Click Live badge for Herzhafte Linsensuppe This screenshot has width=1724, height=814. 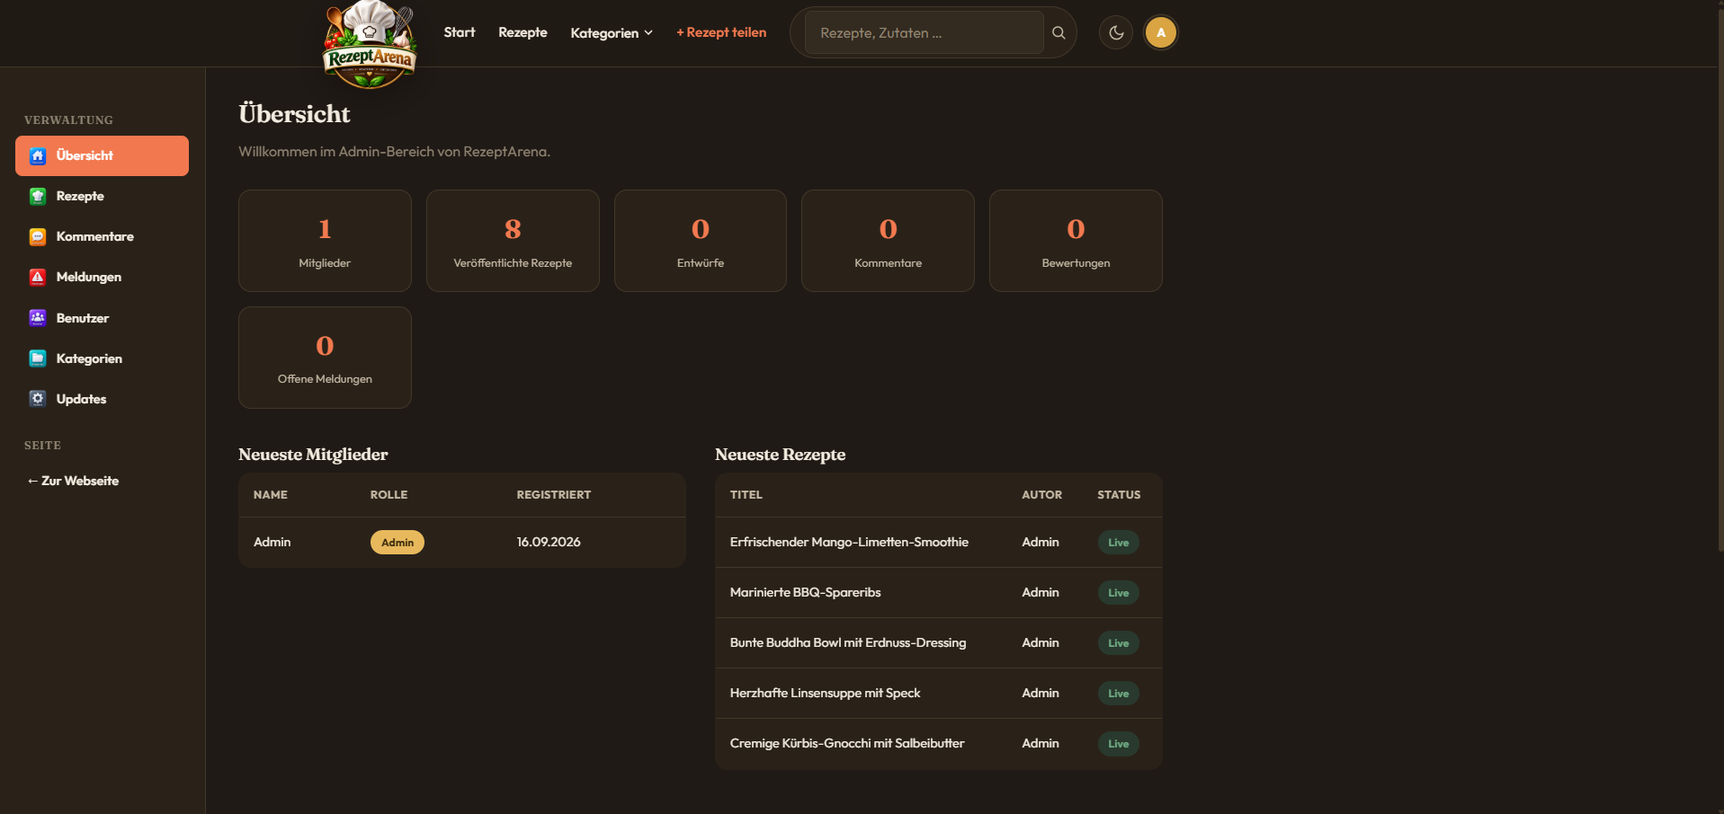tap(1119, 694)
